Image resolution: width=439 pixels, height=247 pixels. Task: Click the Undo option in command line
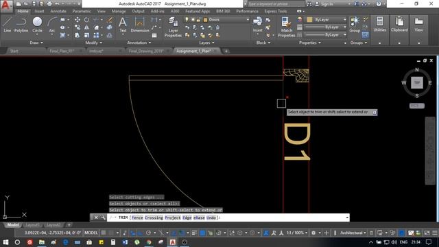pyautogui.click(x=211, y=217)
